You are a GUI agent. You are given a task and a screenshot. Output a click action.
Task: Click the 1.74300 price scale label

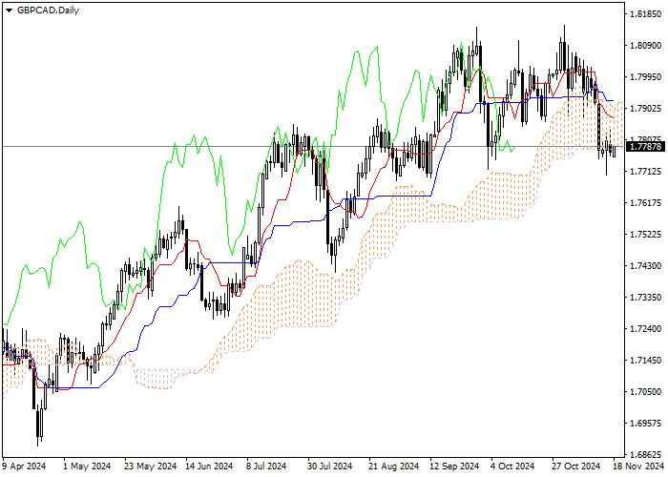[645, 266]
